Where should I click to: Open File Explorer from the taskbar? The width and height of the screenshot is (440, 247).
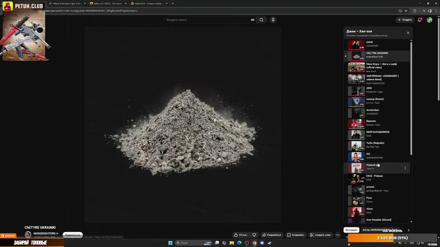(232, 243)
